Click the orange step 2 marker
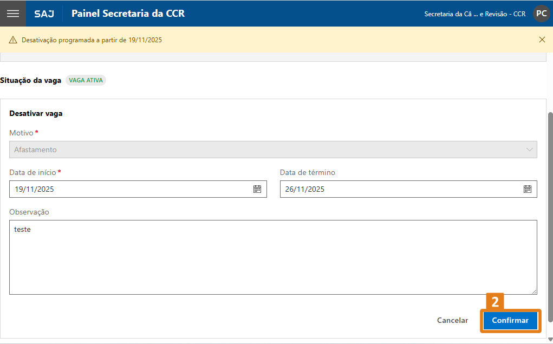The width and height of the screenshot is (553, 344). (x=495, y=302)
